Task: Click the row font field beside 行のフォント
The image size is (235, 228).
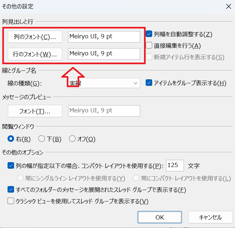Action: pyautogui.click(x=104, y=54)
